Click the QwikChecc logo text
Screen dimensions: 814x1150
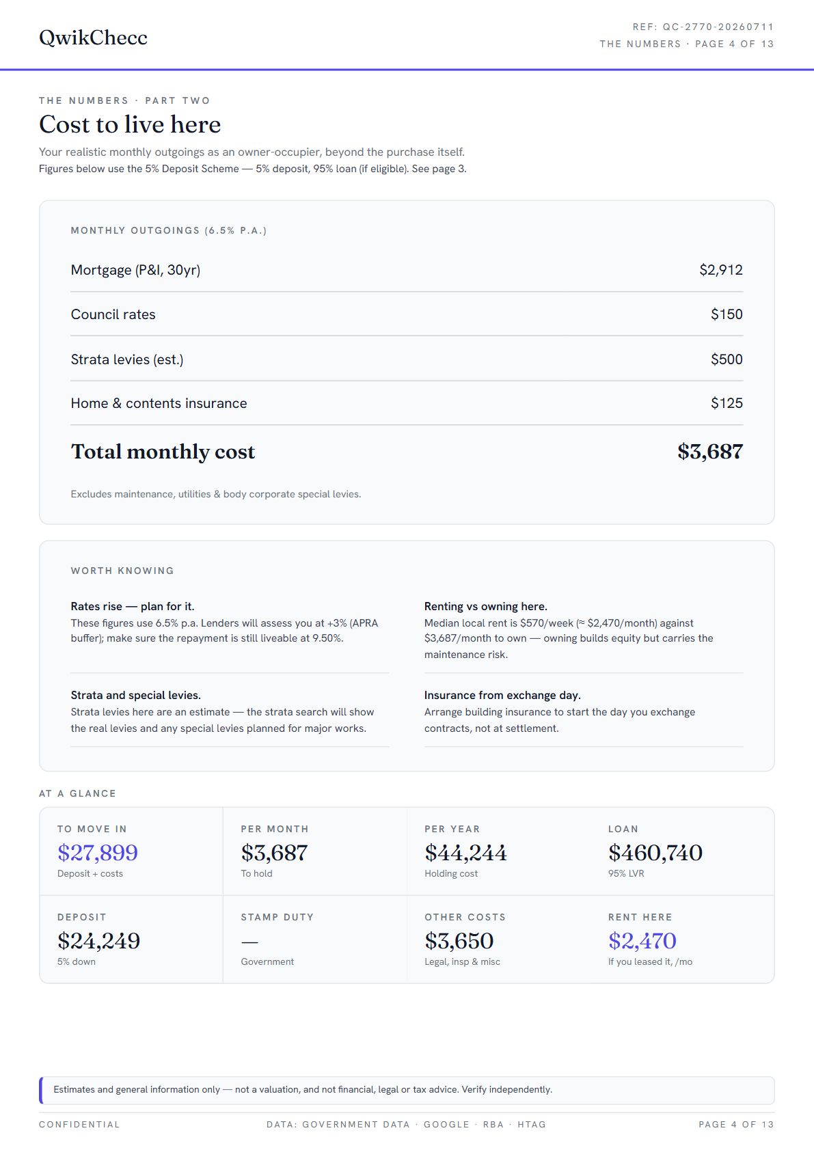[93, 38]
